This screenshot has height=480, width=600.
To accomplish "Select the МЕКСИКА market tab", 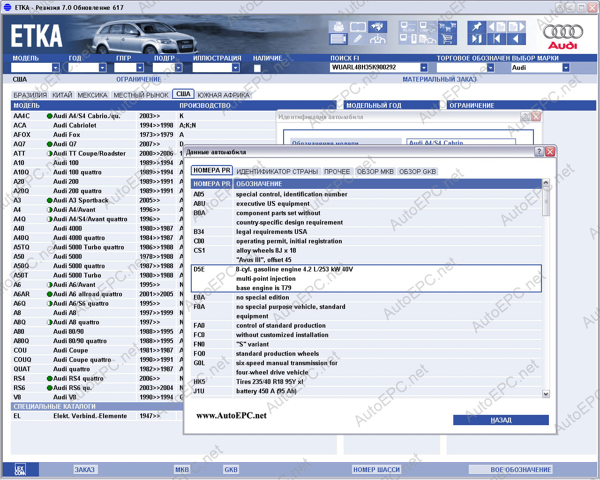I will point(92,95).
